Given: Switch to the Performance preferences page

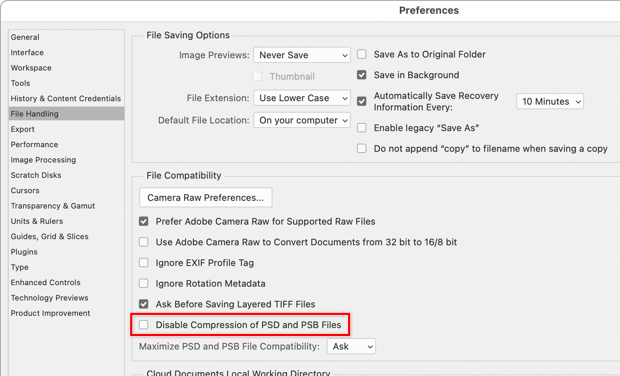Looking at the screenshot, I should [x=34, y=144].
